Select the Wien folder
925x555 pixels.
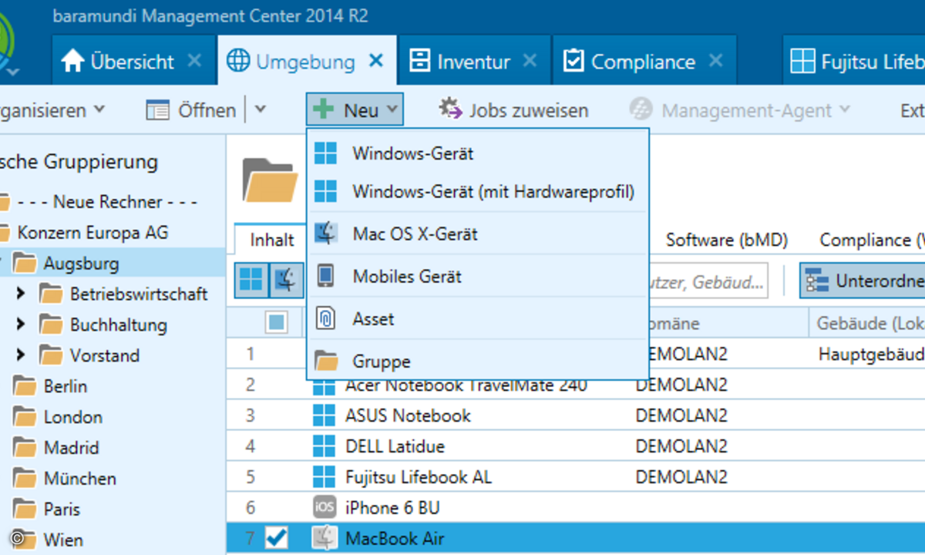63,540
